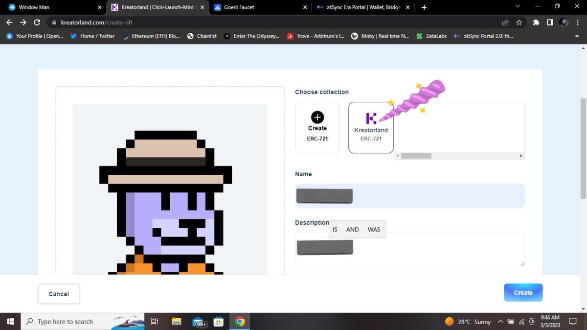Image resolution: width=587 pixels, height=330 pixels.
Task: Open the browser extensions puzzle icon
Action: pos(536,23)
